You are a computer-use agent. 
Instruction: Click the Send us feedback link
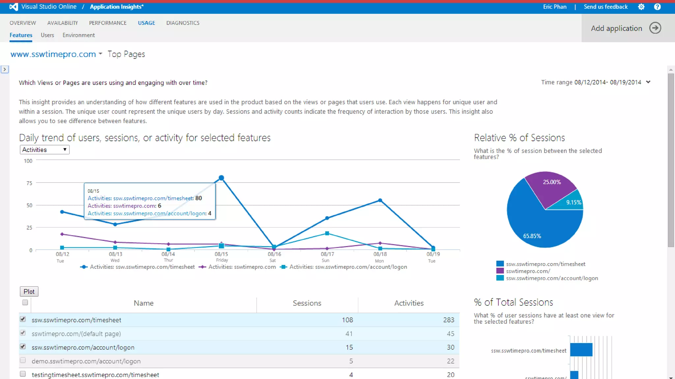(605, 7)
